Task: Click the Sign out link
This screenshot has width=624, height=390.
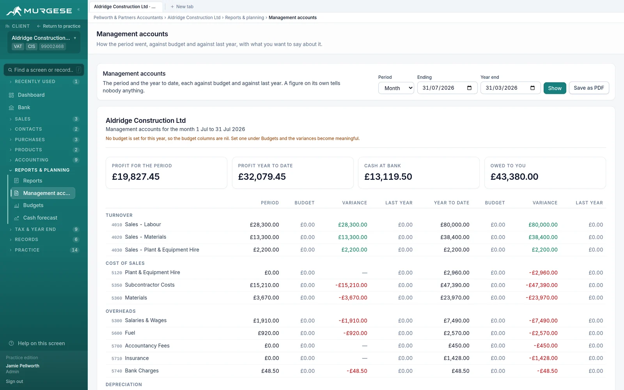Action: [14, 381]
